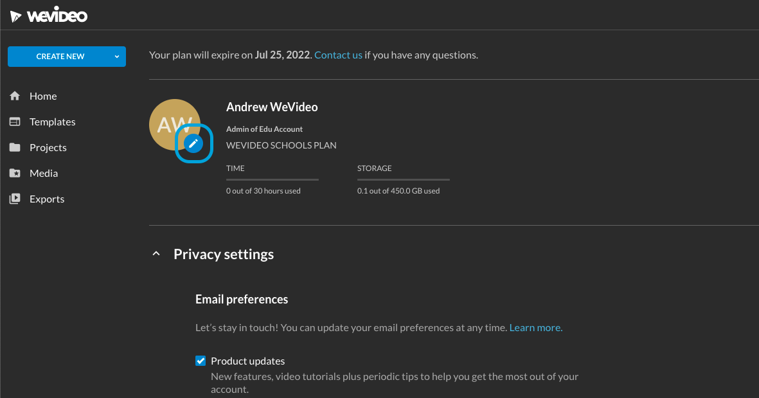
Task: Open the Create New dropdown arrow
Action: [117, 57]
